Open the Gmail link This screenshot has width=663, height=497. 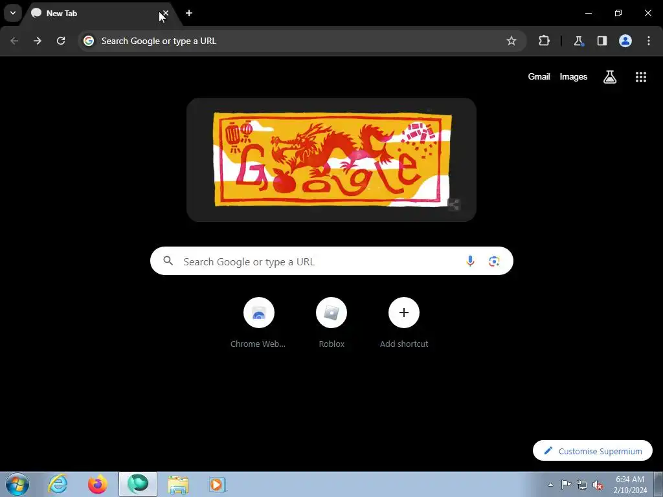tap(539, 76)
